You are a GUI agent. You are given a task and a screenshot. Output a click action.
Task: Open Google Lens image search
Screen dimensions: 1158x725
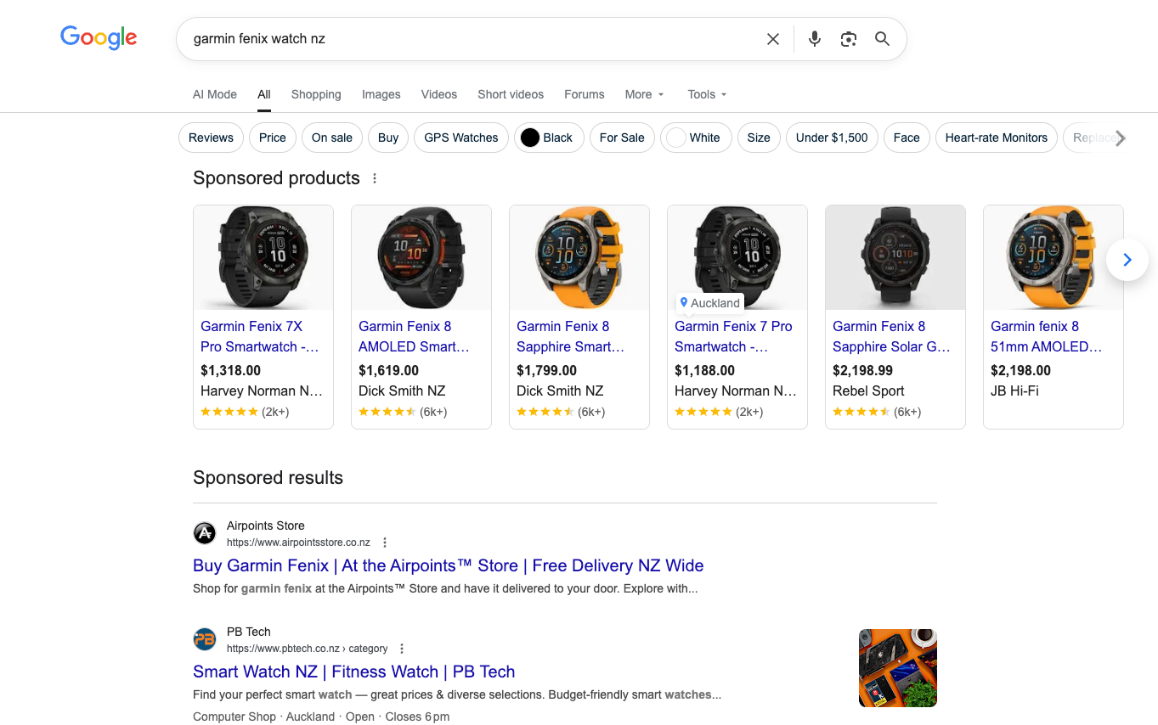click(848, 38)
